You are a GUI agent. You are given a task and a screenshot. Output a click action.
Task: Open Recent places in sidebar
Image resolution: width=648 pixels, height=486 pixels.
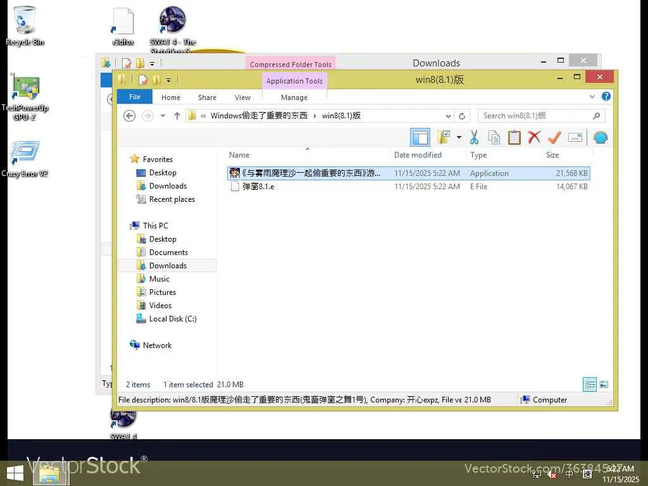[171, 199]
